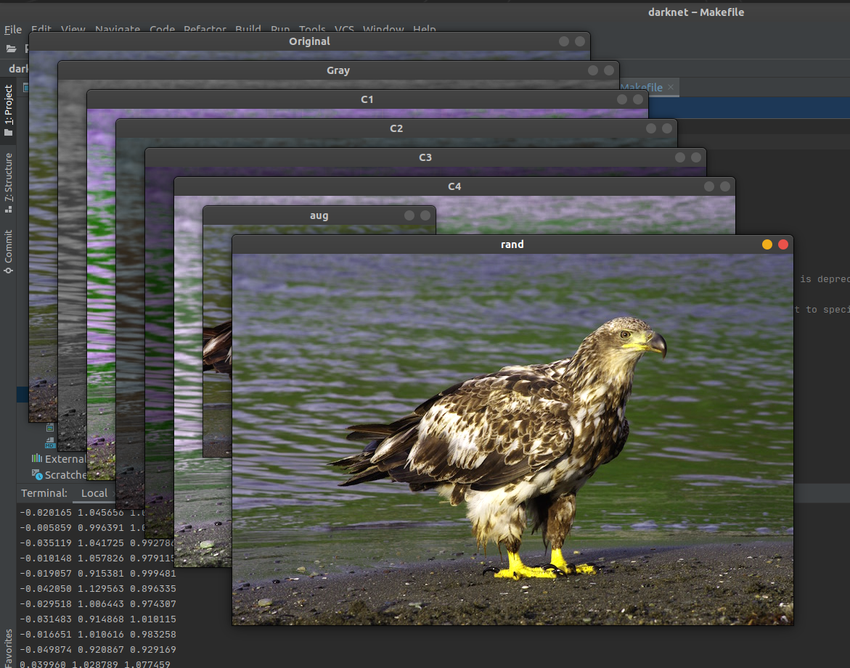The width and height of the screenshot is (850, 668).
Task: Click terminal line starting "-0.010148 1.057826"
Action: [x=97, y=558]
